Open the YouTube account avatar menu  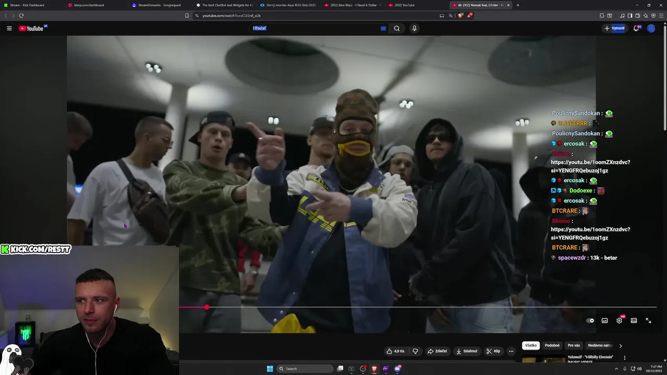click(651, 29)
